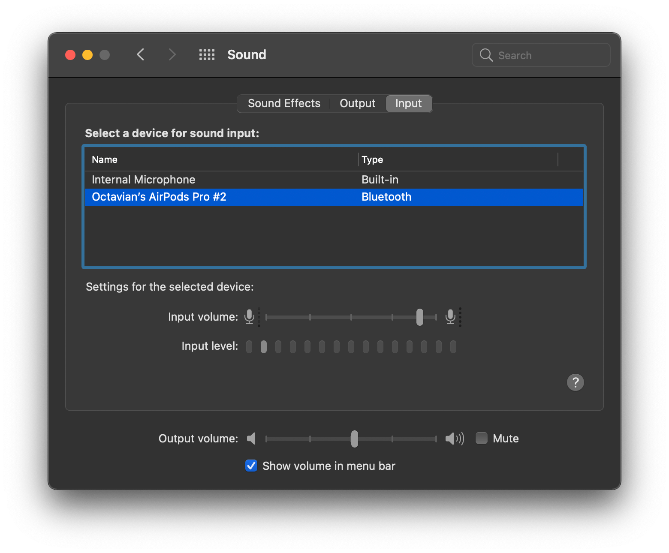Image resolution: width=669 pixels, height=553 pixels.
Task: Enable the Mute checkbox
Action: coord(481,439)
